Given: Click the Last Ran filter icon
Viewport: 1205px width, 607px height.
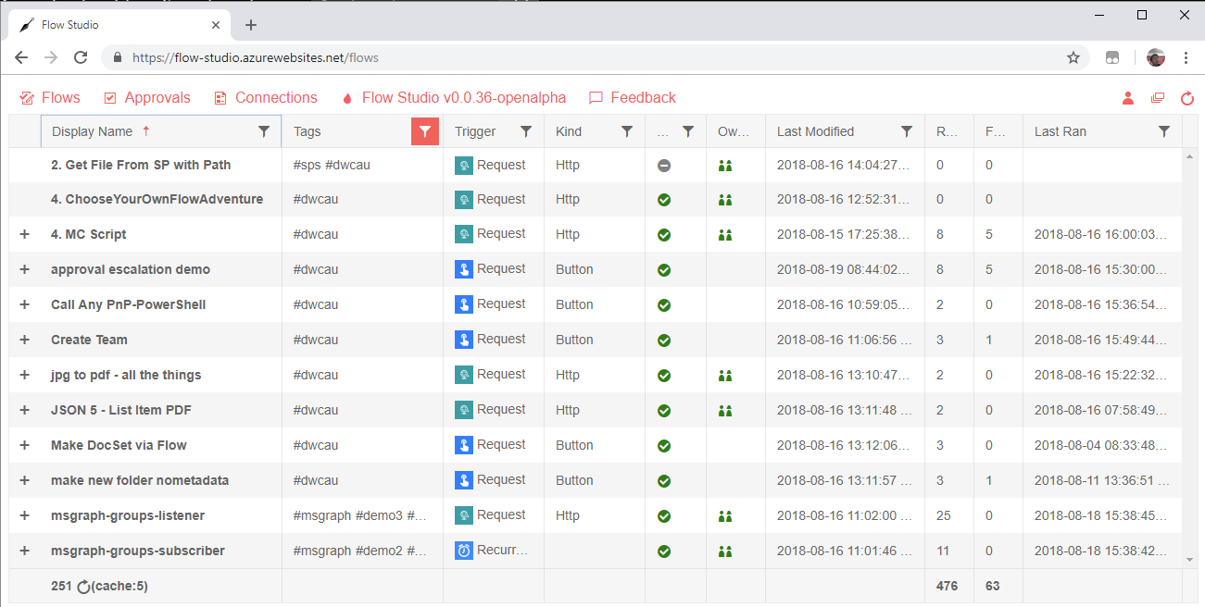Looking at the screenshot, I should coord(1164,131).
